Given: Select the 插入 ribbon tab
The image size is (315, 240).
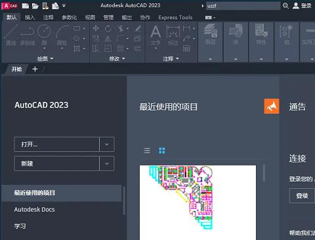Looking at the screenshot, I should coord(30,17).
